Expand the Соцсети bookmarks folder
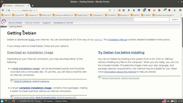 point(18,15)
